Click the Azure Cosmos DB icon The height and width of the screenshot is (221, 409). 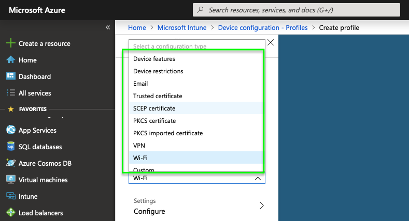coord(10,163)
